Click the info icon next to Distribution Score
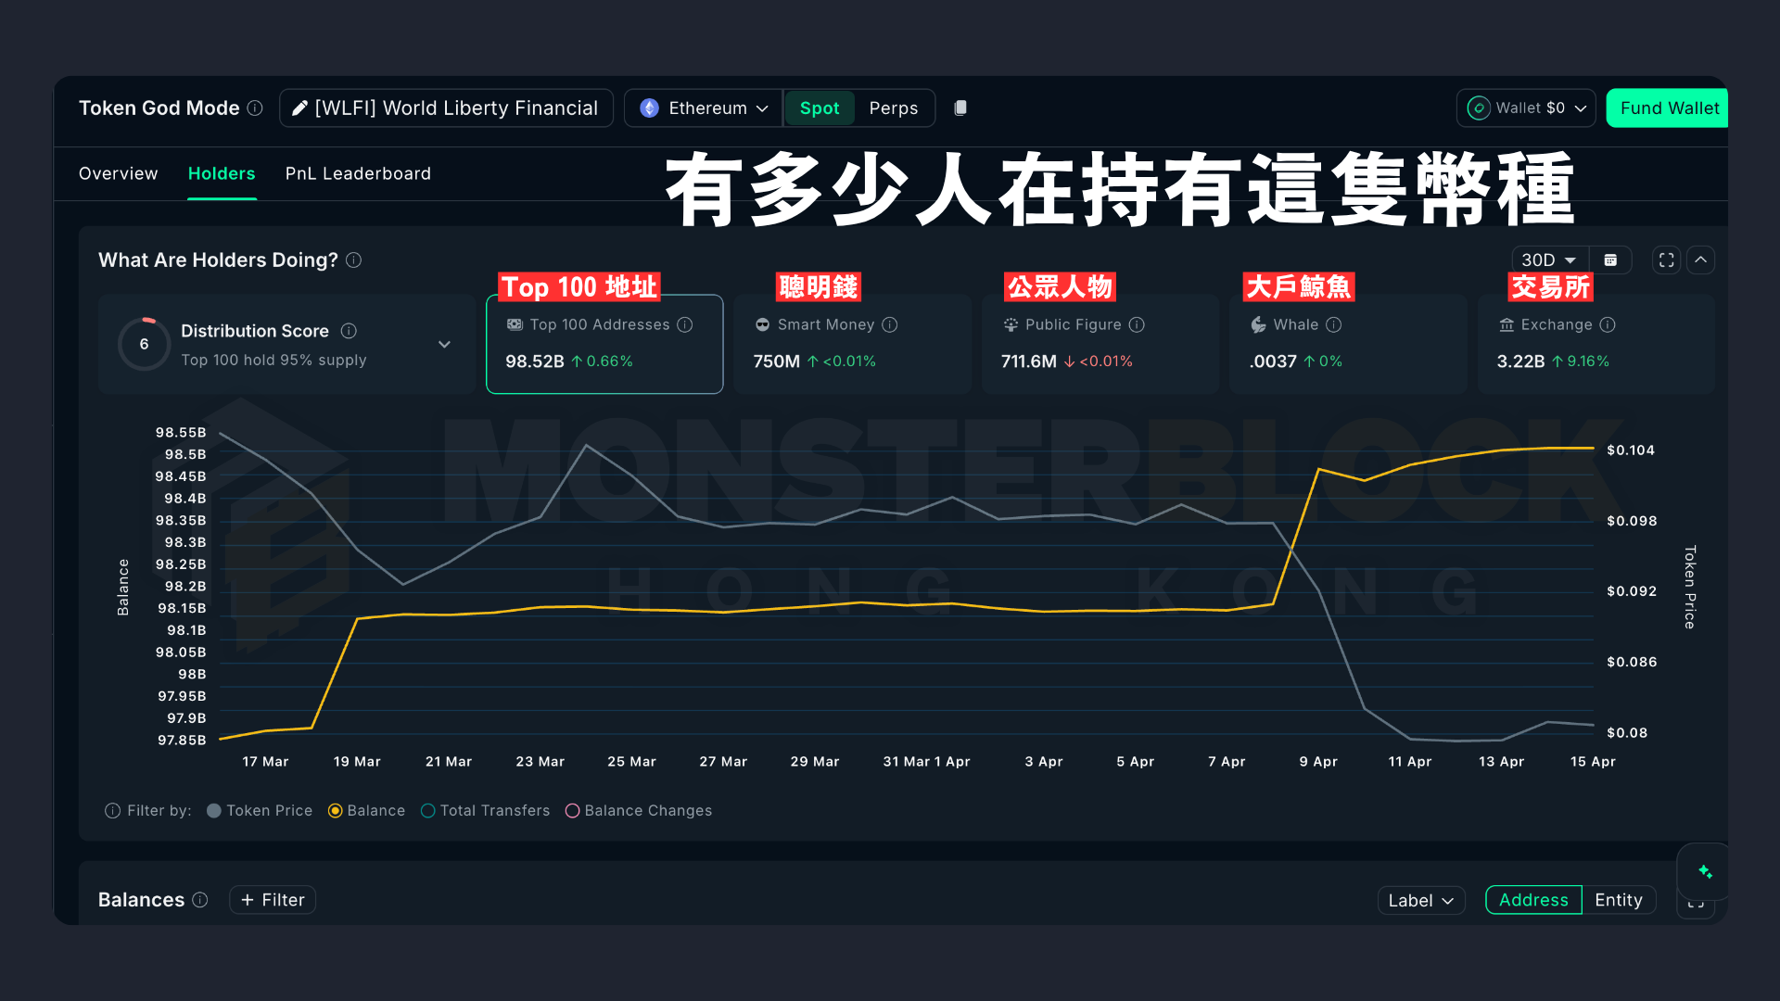Image resolution: width=1780 pixels, height=1001 pixels. coord(349,331)
